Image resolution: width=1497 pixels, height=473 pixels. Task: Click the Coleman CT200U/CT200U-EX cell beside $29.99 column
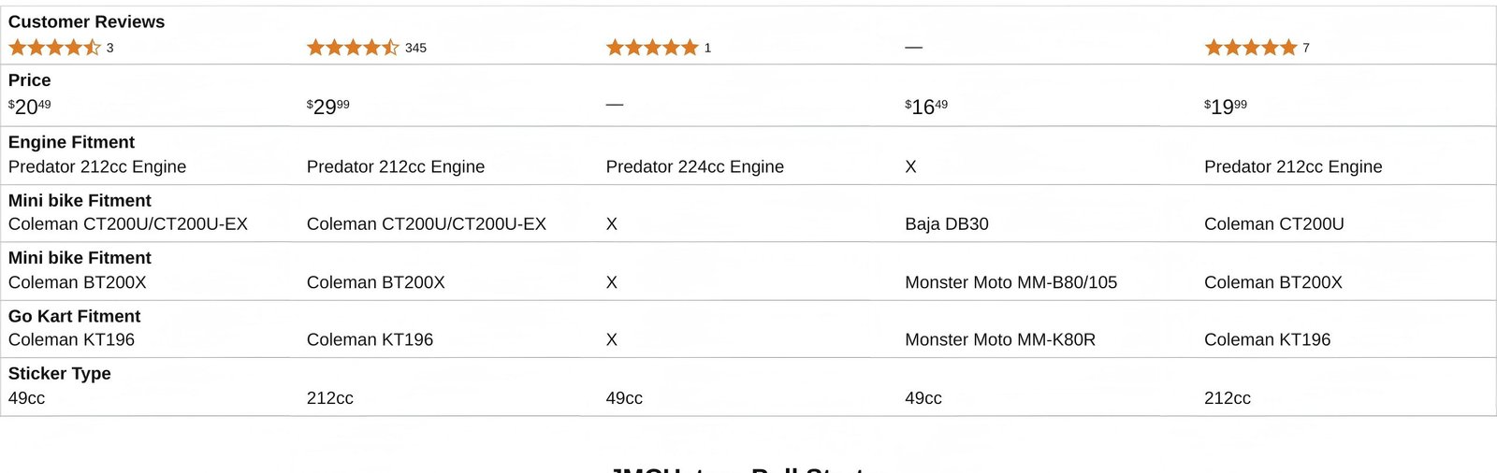pyautogui.click(x=426, y=224)
